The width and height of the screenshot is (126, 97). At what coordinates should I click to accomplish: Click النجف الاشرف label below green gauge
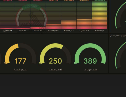(90, 70)
